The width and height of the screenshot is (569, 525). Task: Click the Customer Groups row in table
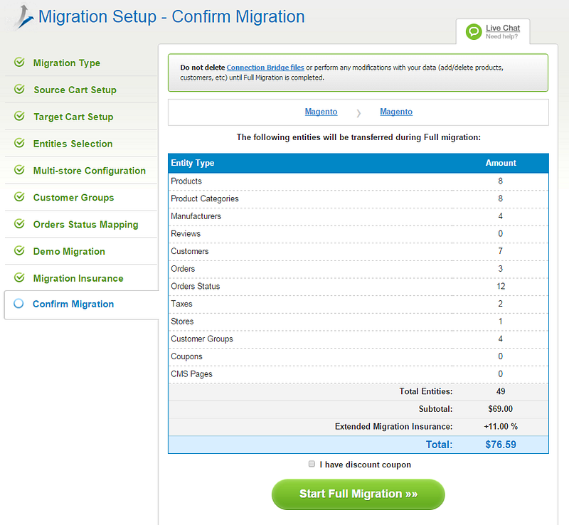358,339
